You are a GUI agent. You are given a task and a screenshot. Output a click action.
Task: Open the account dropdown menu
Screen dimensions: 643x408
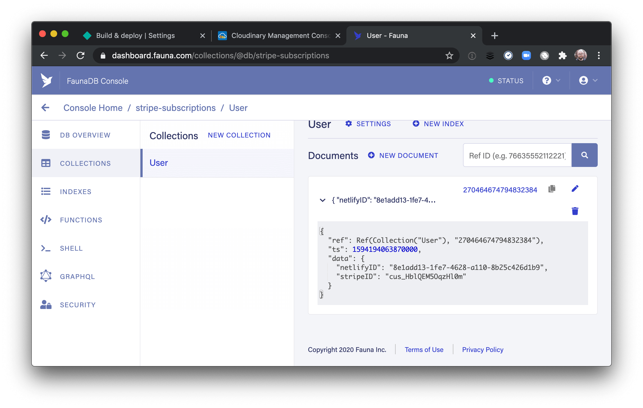(587, 81)
